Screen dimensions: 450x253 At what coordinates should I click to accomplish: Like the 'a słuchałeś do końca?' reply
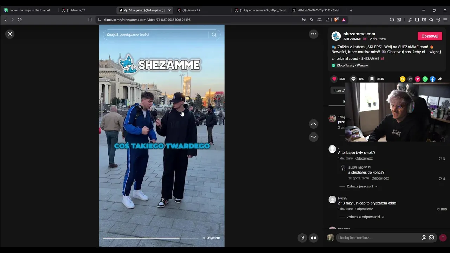tap(440, 179)
